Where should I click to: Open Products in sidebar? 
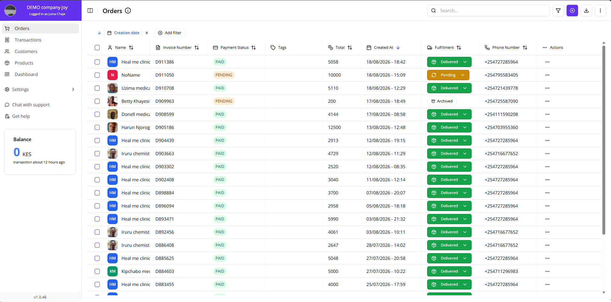[40, 63]
